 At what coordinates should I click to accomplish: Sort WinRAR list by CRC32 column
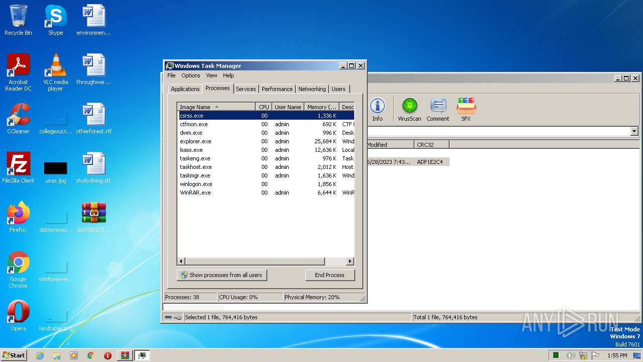pos(432,144)
